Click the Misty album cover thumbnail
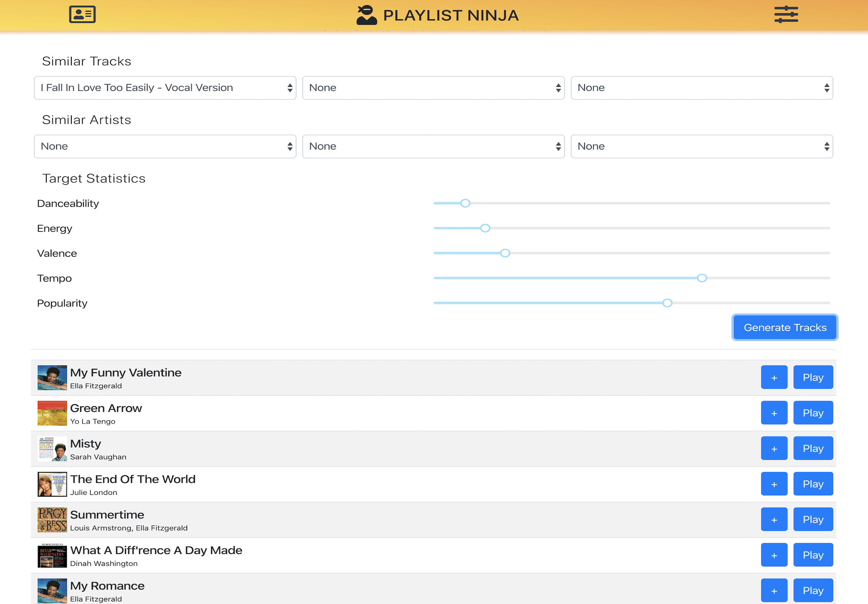The height and width of the screenshot is (604, 868). point(52,448)
